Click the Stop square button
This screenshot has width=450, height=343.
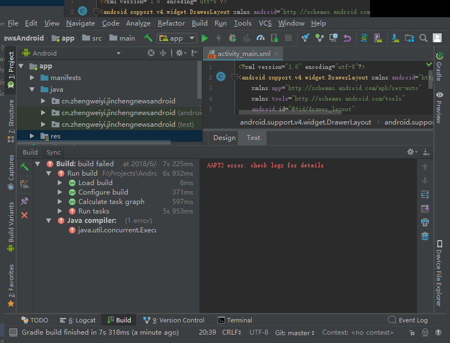tap(288, 38)
